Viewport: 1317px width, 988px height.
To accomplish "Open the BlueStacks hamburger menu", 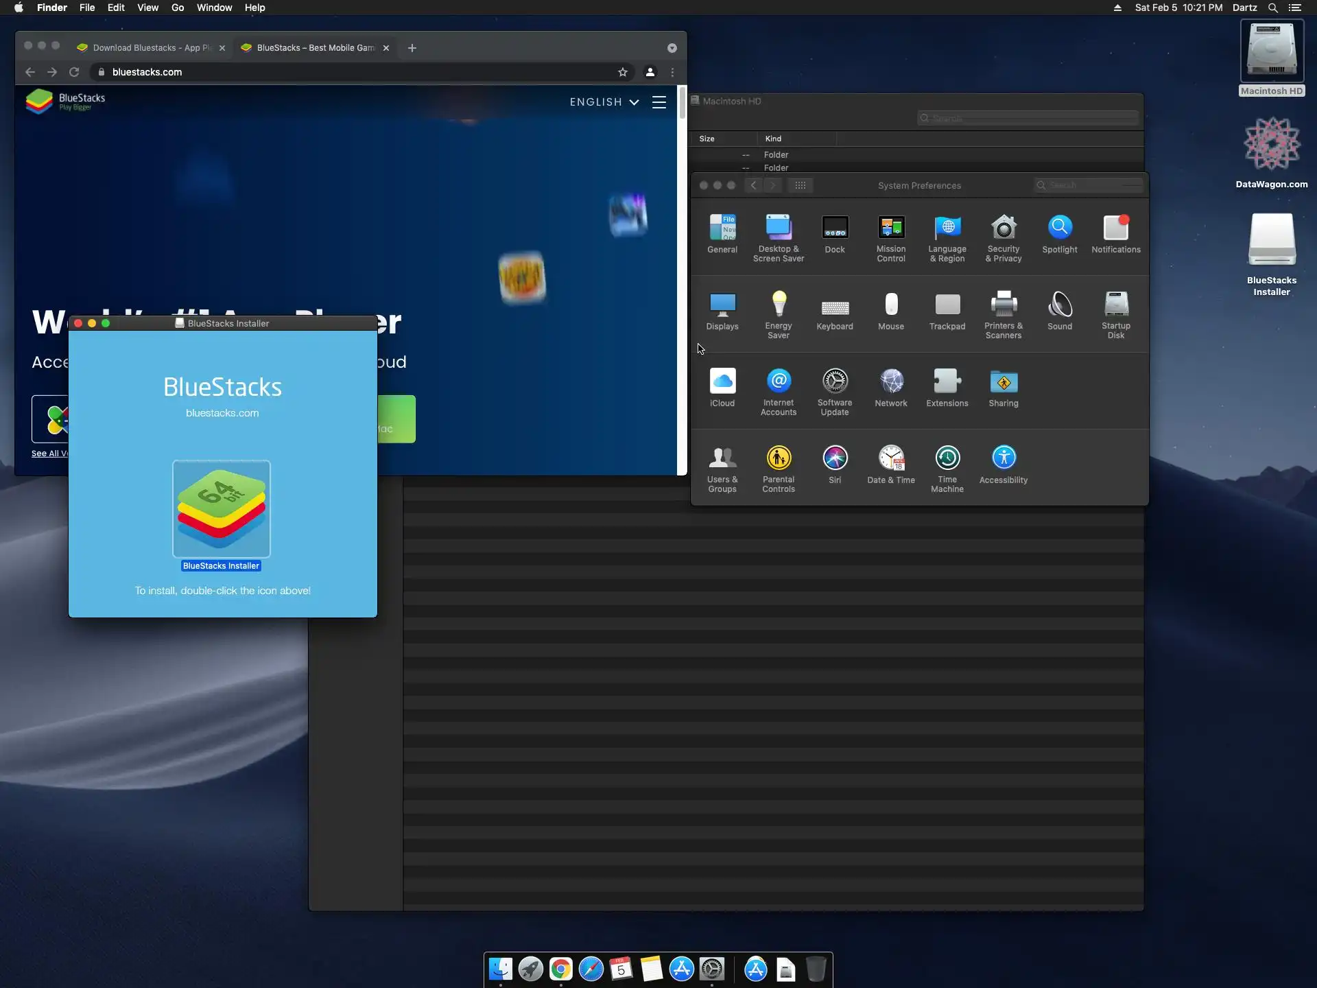I will coord(658,102).
